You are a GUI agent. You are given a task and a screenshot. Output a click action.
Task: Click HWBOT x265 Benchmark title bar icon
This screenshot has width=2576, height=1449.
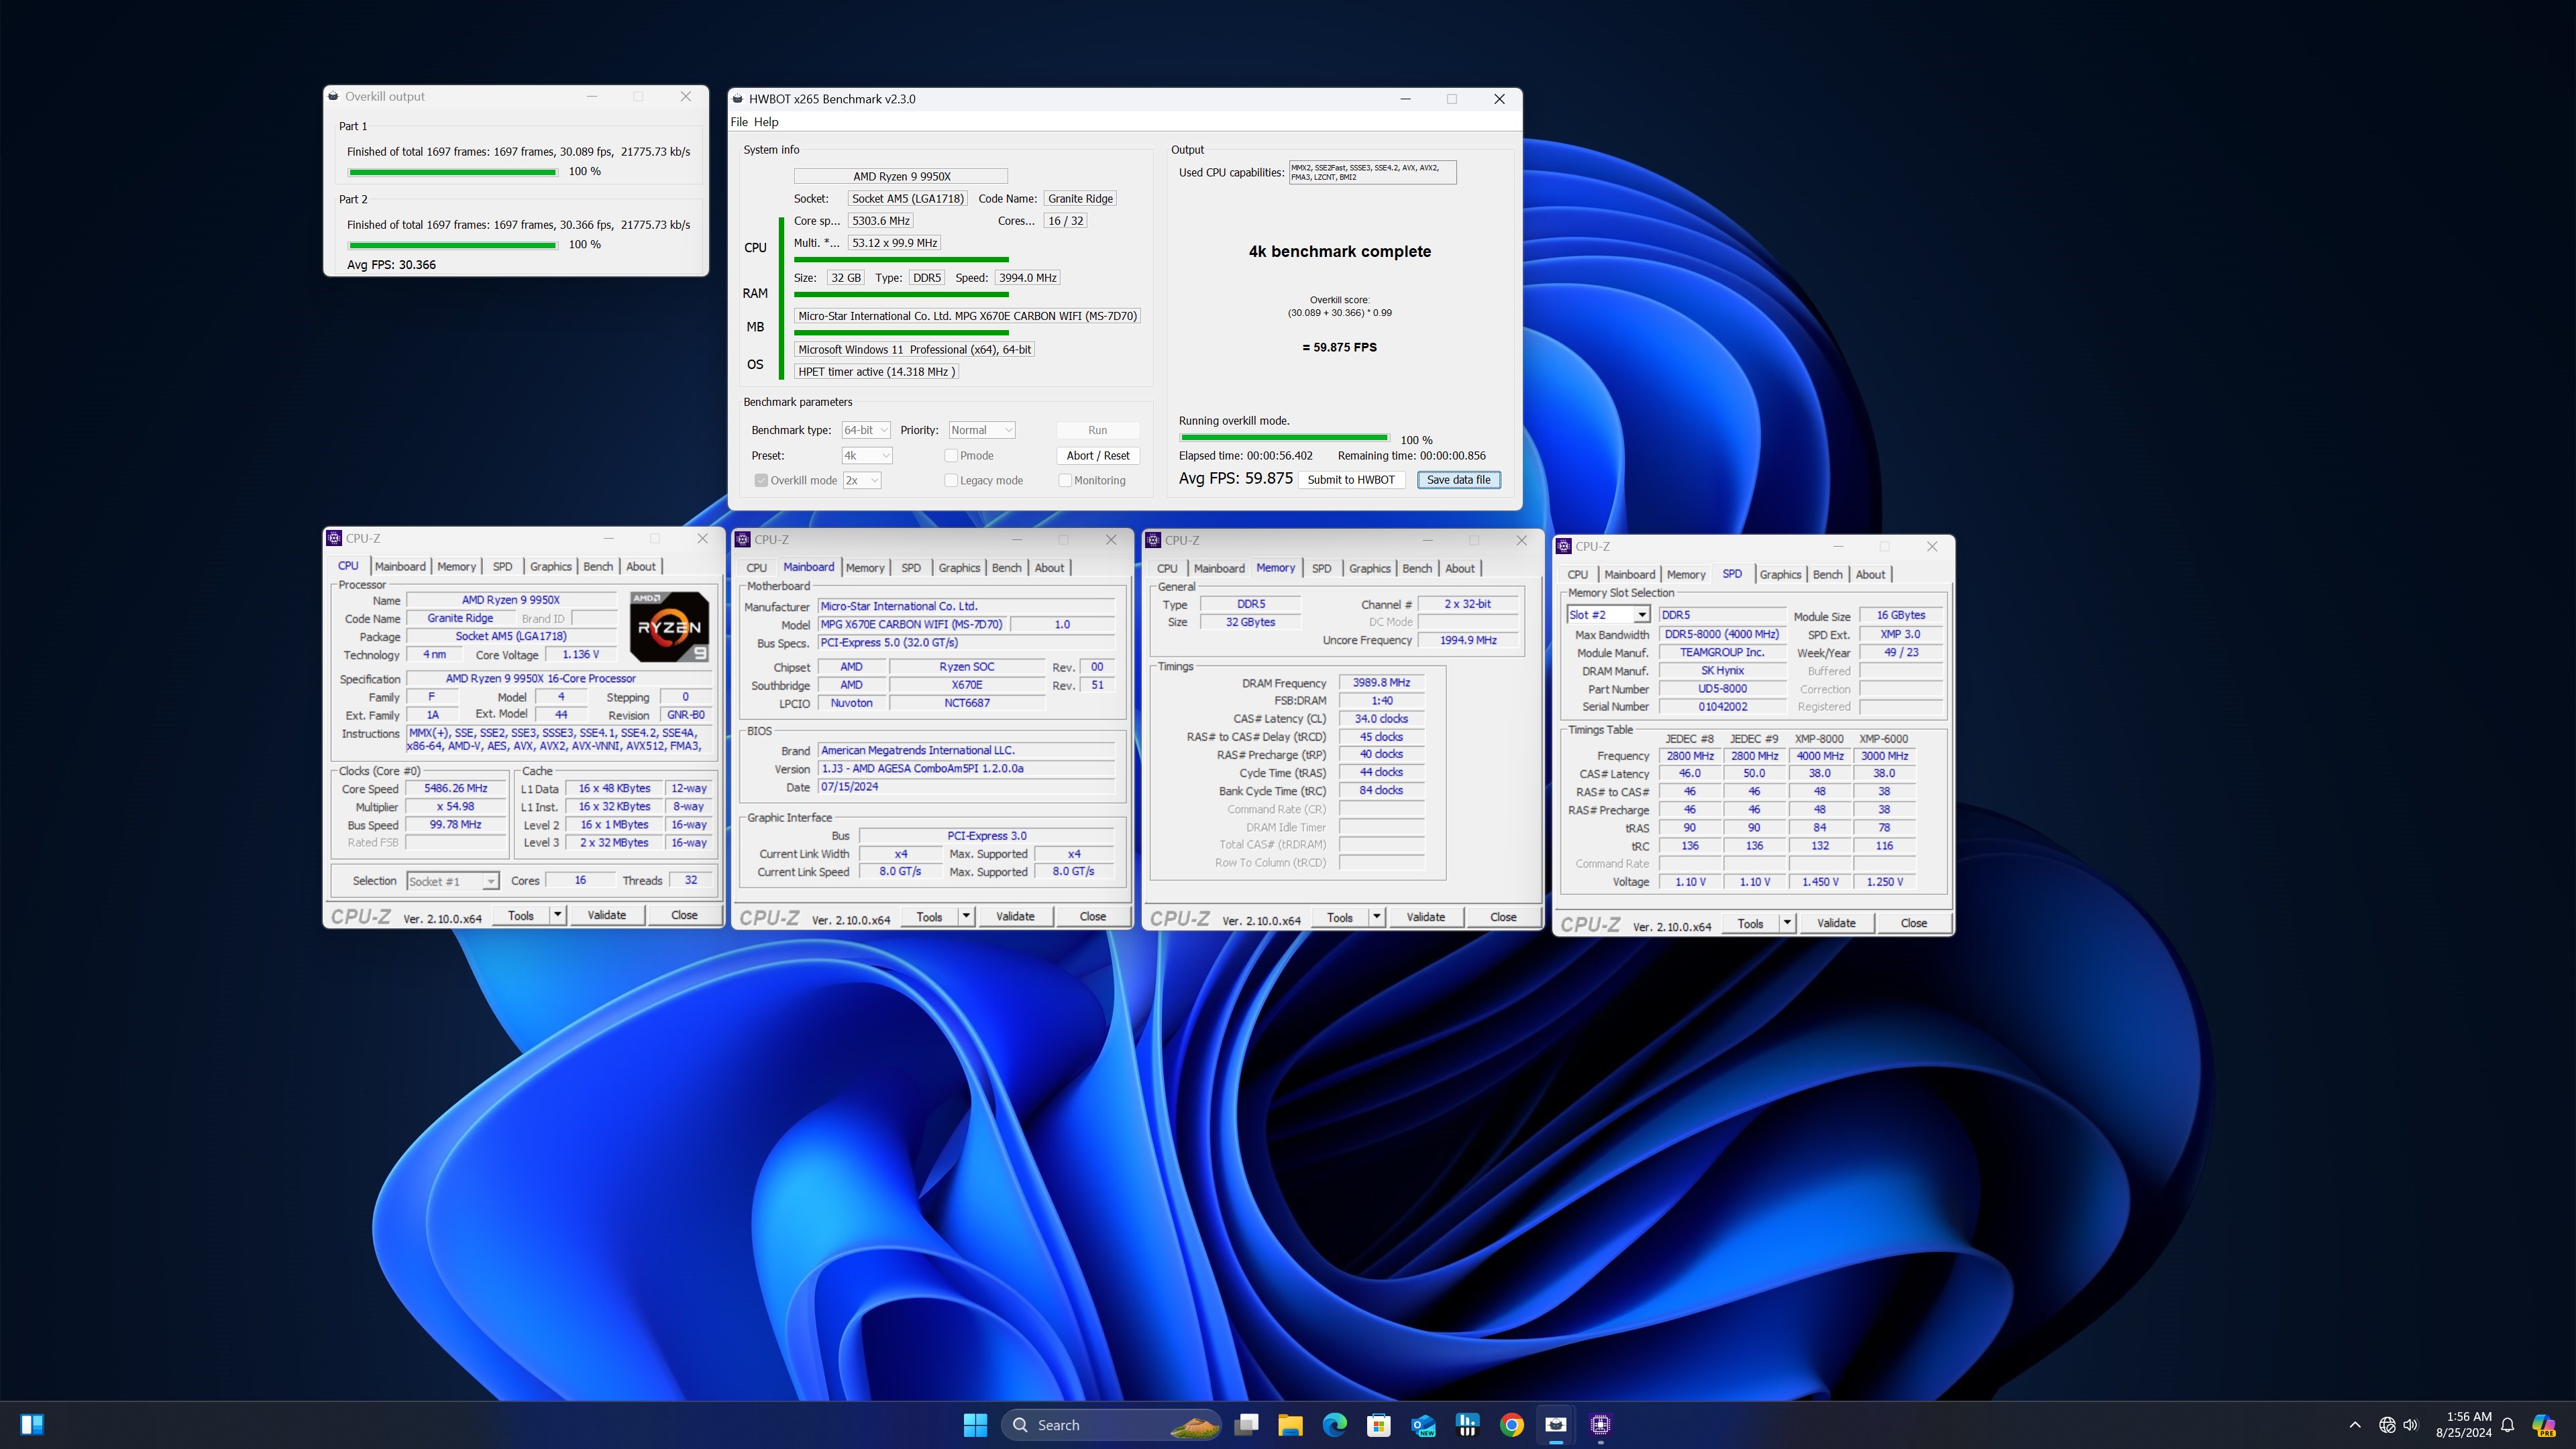(738, 99)
